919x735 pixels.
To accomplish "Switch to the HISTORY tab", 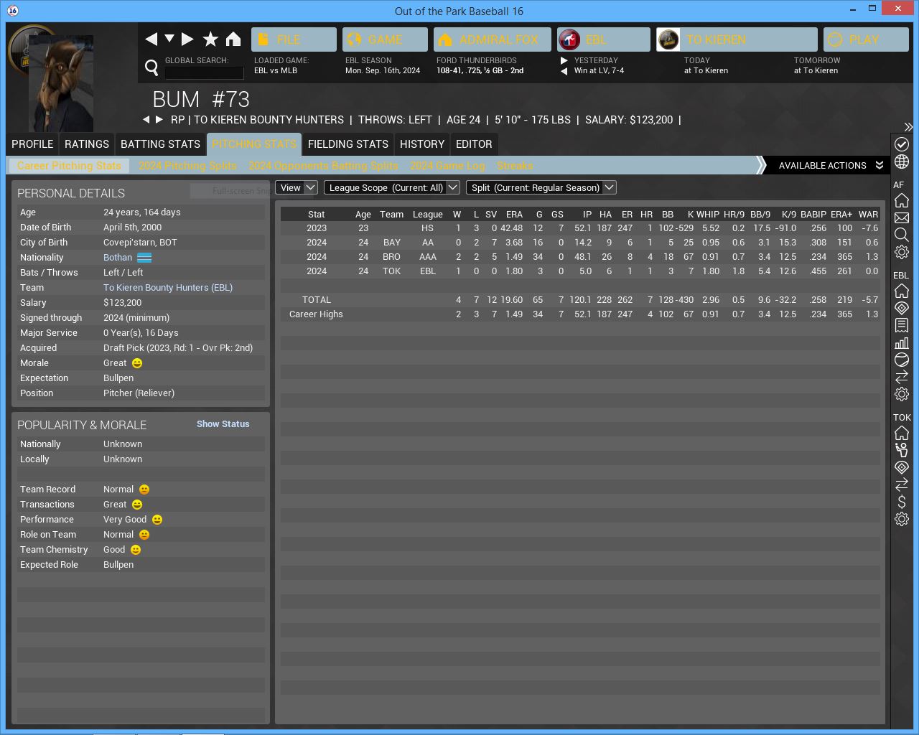I will click(422, 144).
